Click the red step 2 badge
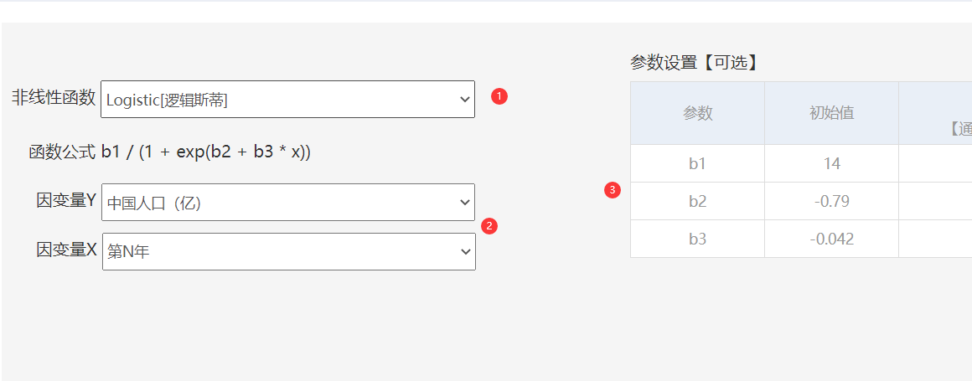This screenshot has width=972, height=381. click(x=490, y=225)
